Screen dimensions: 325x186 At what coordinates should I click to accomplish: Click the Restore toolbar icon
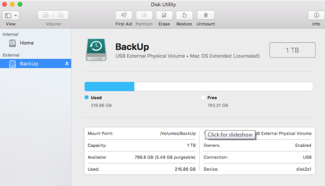[x=184, y=15]
